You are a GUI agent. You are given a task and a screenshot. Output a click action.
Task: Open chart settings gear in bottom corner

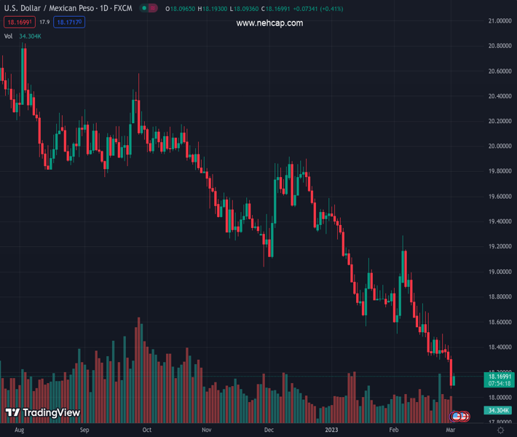500,430
